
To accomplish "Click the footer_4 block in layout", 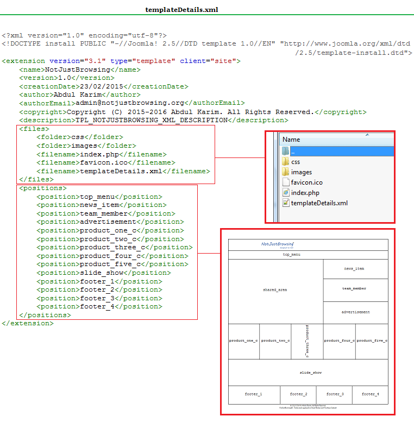I will (371, 394).
